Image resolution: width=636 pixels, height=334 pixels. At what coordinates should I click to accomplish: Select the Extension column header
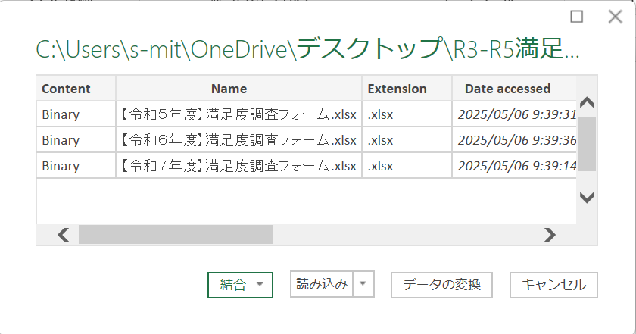(x=397, y=89)
